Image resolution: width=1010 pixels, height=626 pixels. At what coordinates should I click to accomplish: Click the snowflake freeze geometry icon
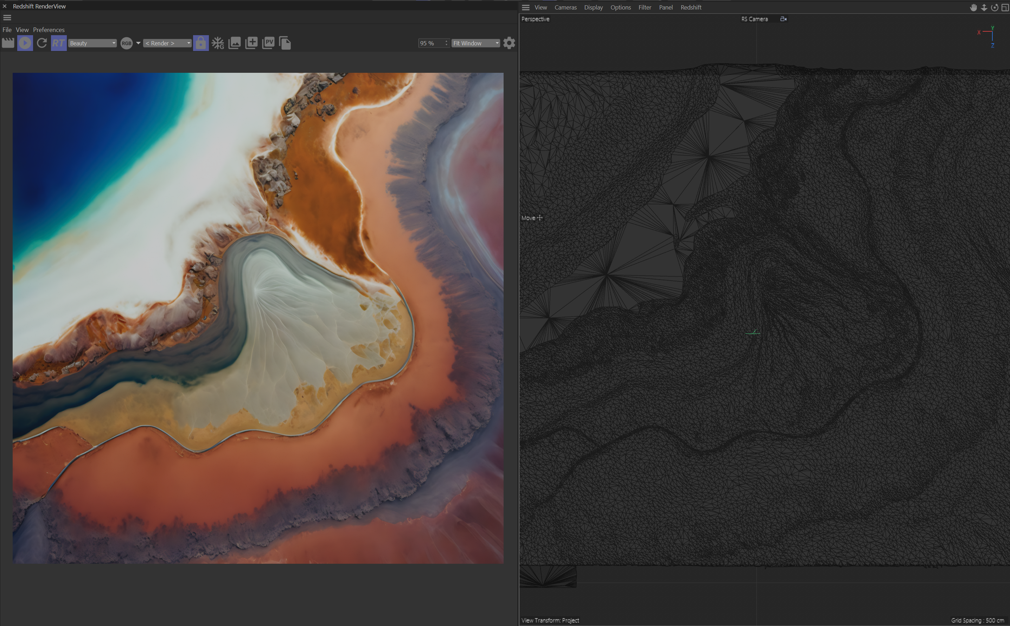pyautogui.click(x=218, y=43)
